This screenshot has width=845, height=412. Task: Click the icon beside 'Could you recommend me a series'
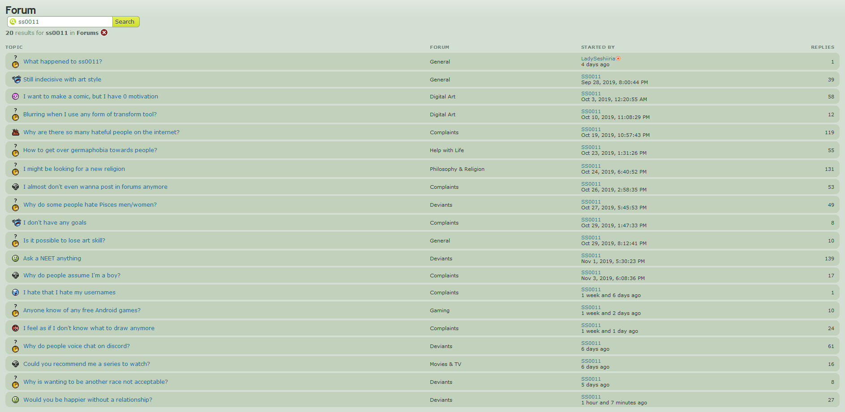[x=16, y=364]
